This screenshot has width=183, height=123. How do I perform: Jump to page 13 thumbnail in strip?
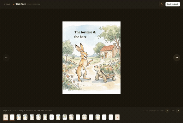click(x=85, y=117)
